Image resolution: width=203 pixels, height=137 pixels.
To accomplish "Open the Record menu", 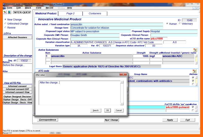I will (x=49, y=8).
